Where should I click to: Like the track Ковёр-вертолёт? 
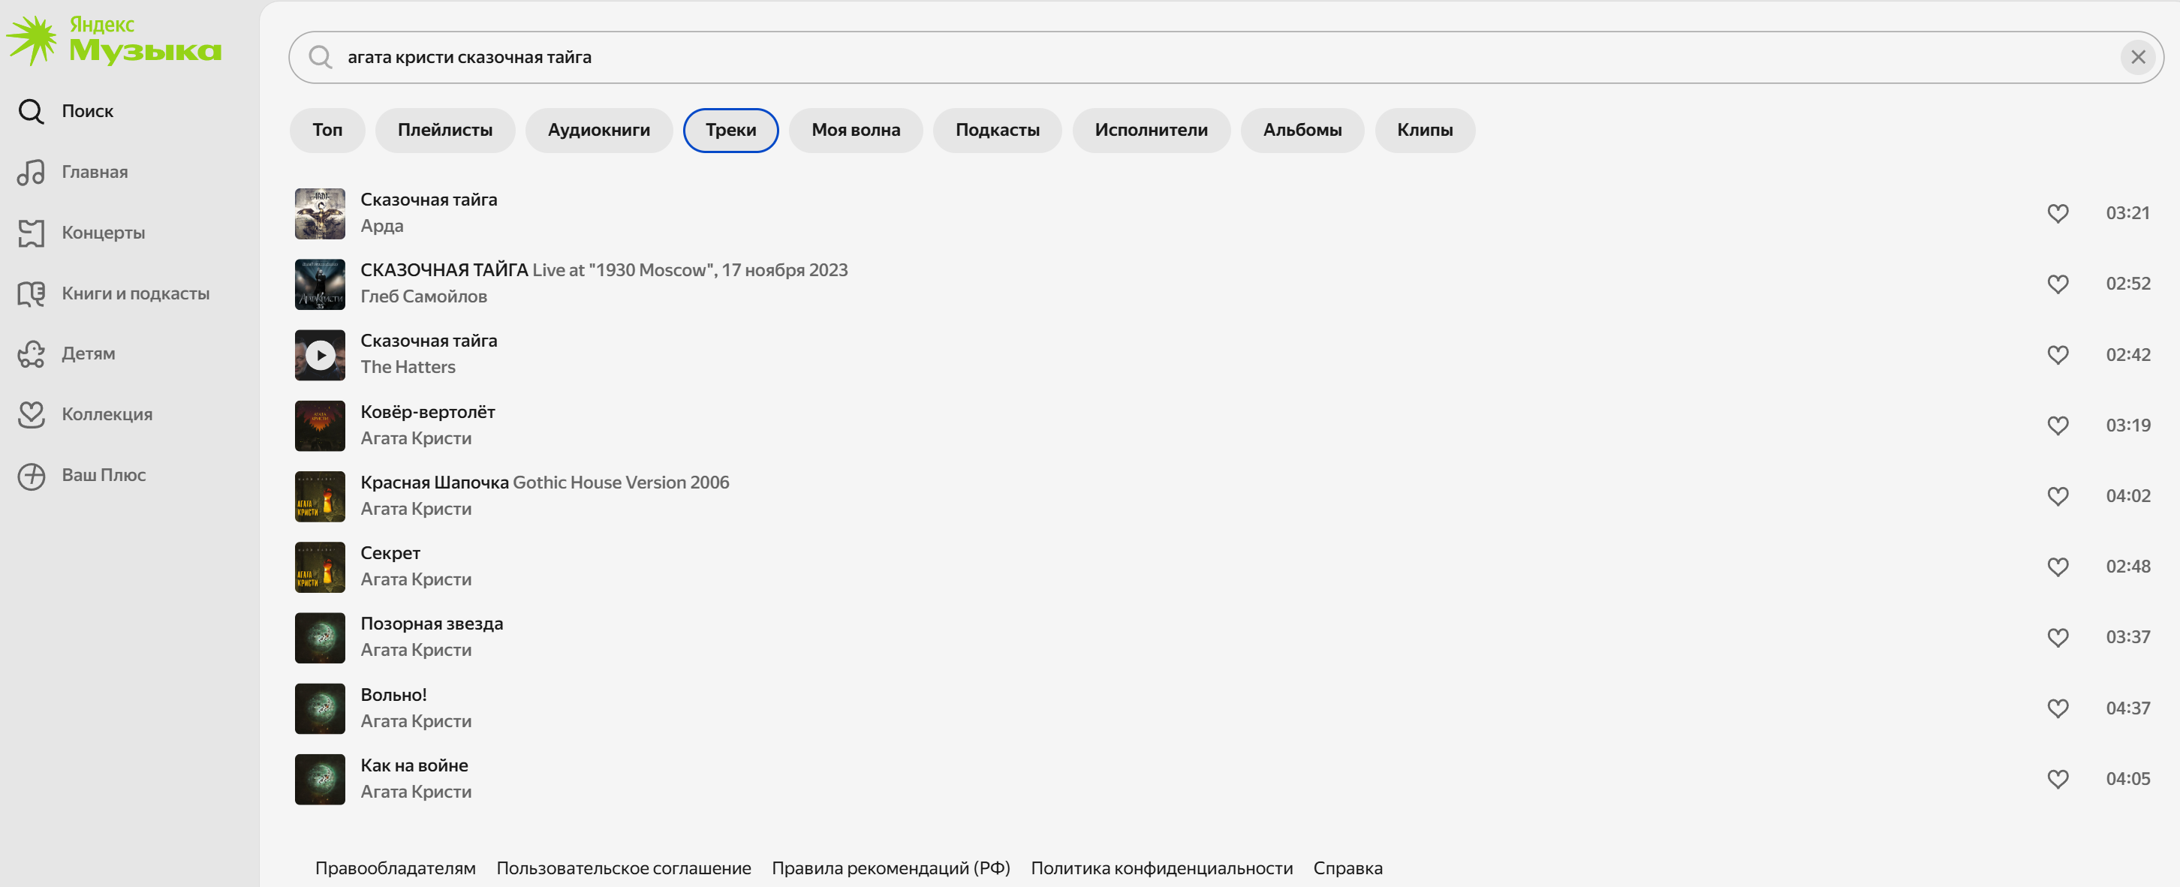click(2058, 425)
